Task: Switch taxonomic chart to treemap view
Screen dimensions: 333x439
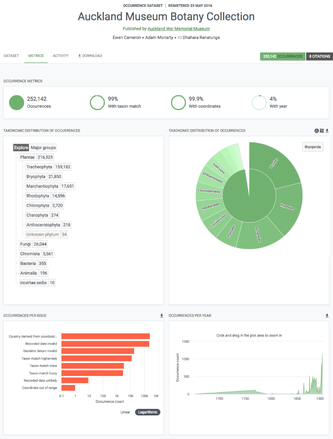Action: (322, 130)
